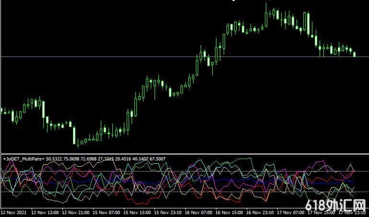Image resolution: width=369 pixels, height=217 pixels.
Task: Click the 16 Nov 15:00 time label
Action: point(229,212)
